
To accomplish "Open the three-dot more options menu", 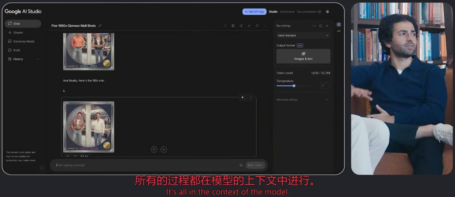I will point(265,26).
